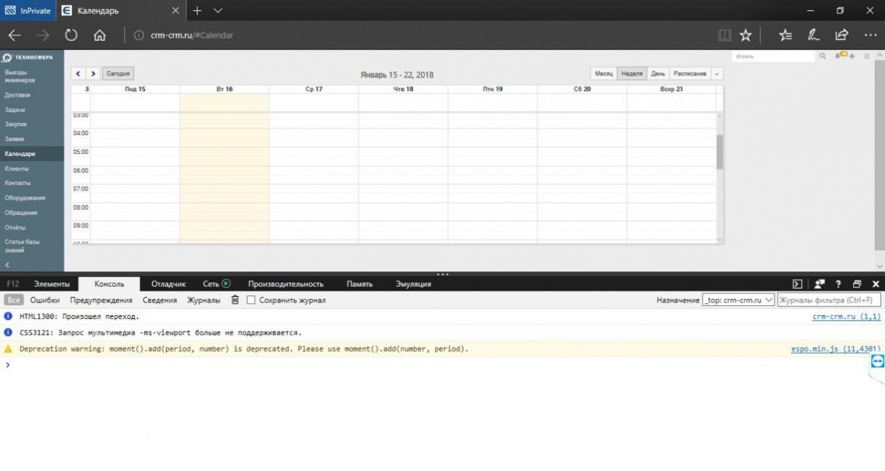Image resolution: width=885 pixels, height=471 pixels.
Task: Toggle the Ошибки console filter
Action: coord(44,300)
